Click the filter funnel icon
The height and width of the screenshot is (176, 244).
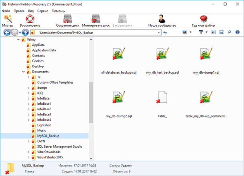pyautogui.click(x=201, y=32)
